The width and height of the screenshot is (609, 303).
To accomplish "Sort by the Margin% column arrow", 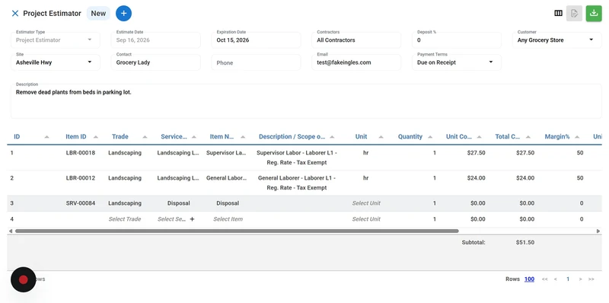I will [x=577, y=137].
